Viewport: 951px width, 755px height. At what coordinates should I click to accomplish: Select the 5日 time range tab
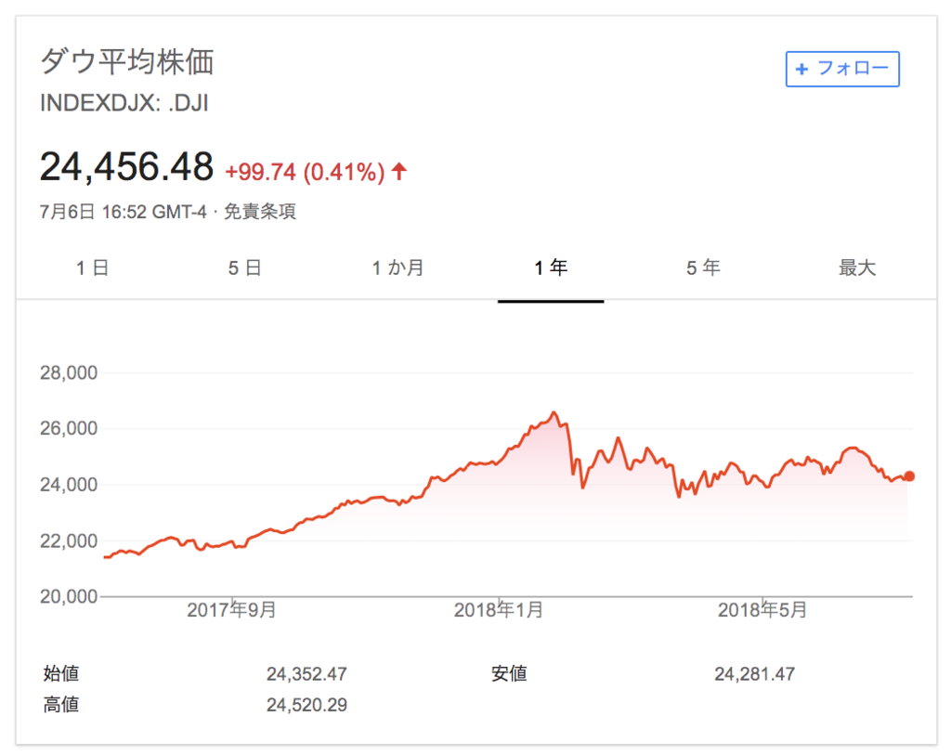(244, 267)
